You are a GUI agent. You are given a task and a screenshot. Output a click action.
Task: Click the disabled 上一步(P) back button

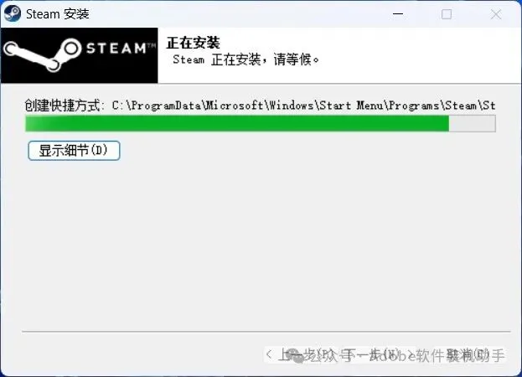[300, 355]
